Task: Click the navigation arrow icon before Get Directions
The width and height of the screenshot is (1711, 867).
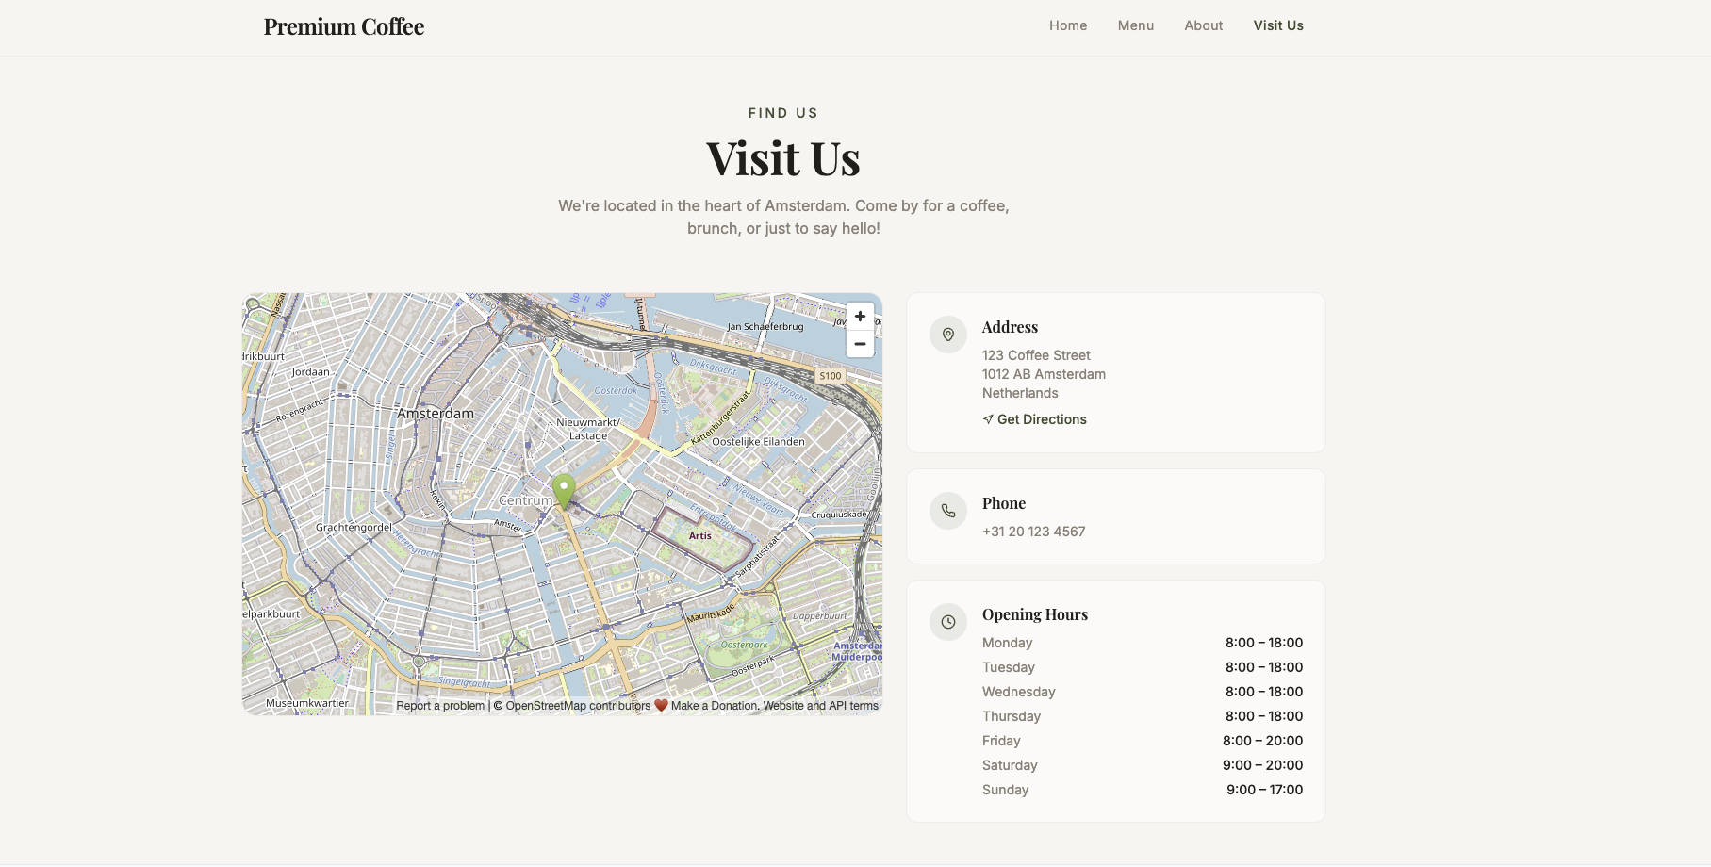Action: [x=988, y=418]
